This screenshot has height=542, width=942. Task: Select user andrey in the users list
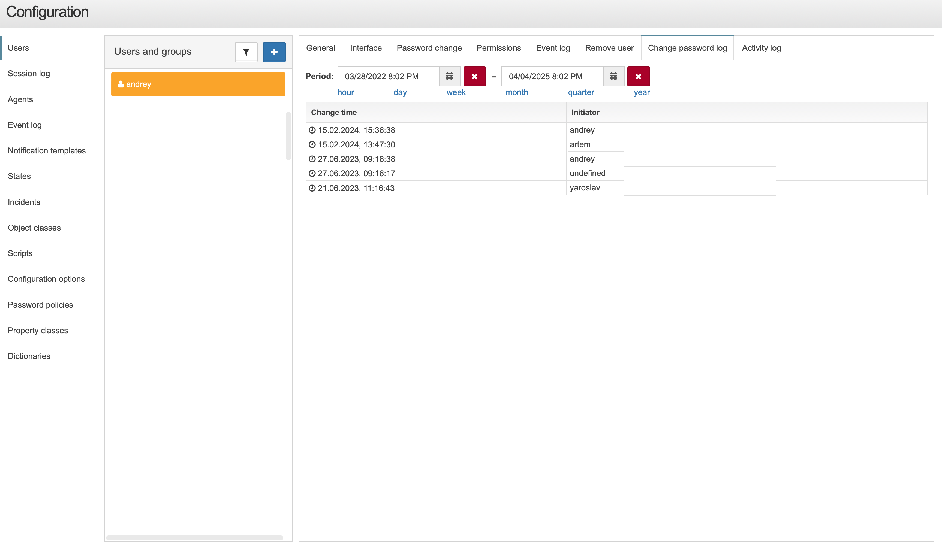(x=198, y=84)
